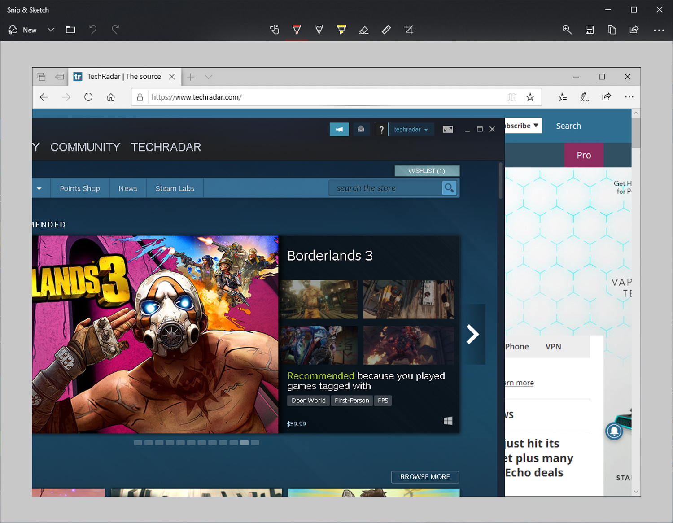Select the FPS tag
This screenshot has width=673, height=523.
click(383, 401)
